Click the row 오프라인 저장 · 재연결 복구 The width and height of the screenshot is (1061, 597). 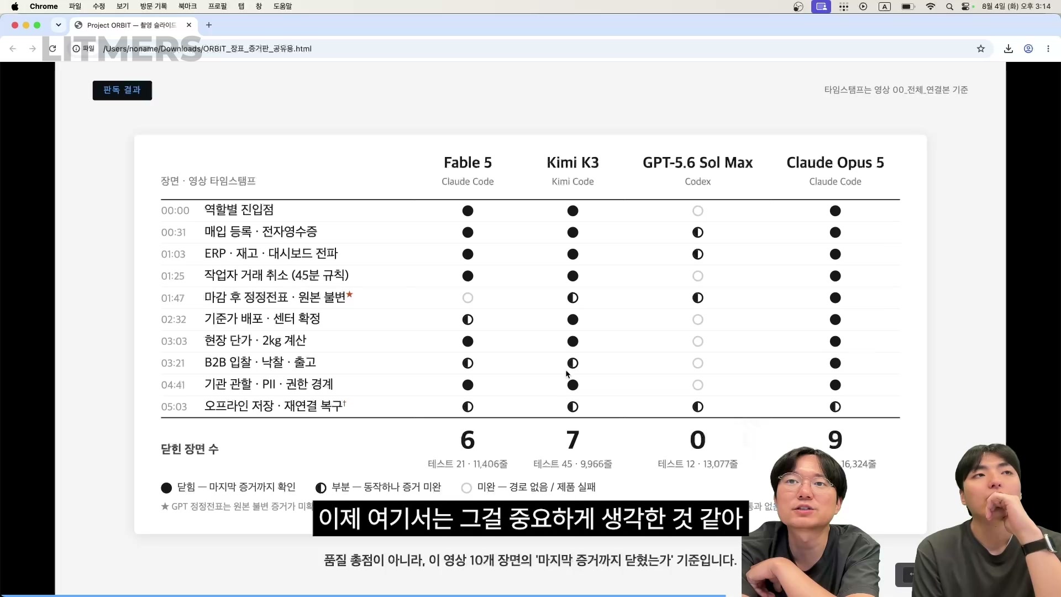click(x=530, y=406)
